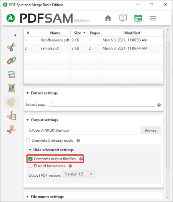The height and width of the screenshot is (202, 173).
Task: Open help for Extract pages field
Action: 159,105
